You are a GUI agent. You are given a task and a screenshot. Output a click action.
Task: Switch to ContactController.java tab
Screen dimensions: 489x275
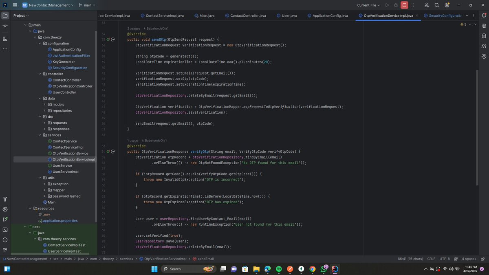tap(245, 15)
